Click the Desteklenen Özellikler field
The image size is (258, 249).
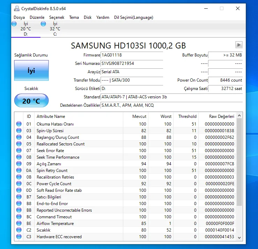[172, 105]
